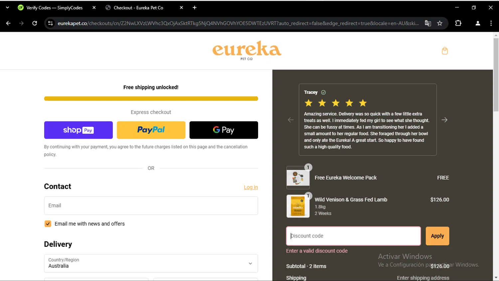This screenshot has width=499, height=281.
Task: Click the Eureka Pet Co logo
Action: 247,50
